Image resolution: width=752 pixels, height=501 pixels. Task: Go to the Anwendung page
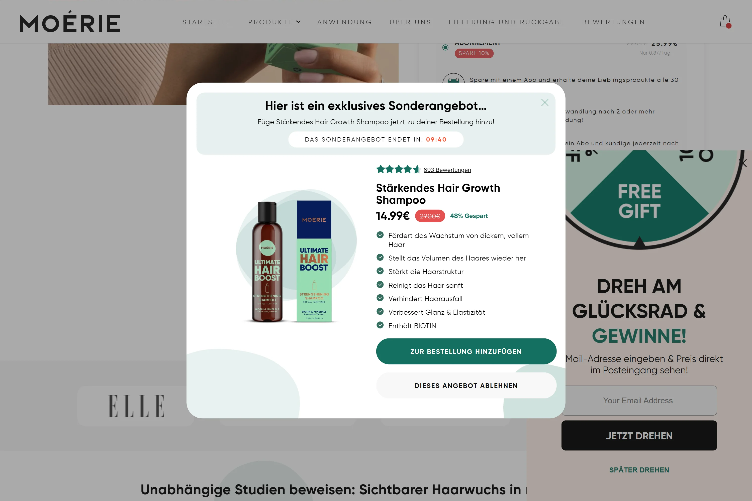(345, 22)
